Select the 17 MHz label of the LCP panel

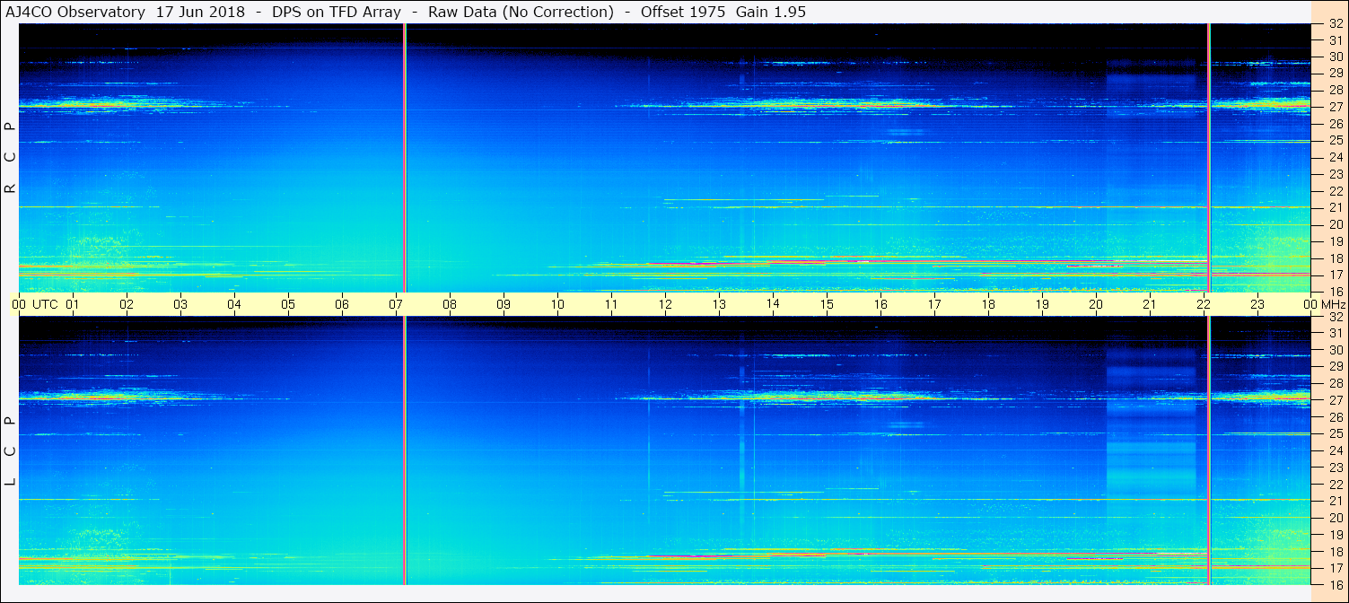coord(1336,568)
